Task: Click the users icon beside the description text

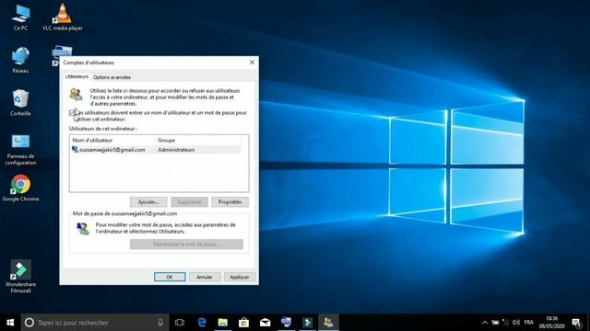Action: (76, 94)
